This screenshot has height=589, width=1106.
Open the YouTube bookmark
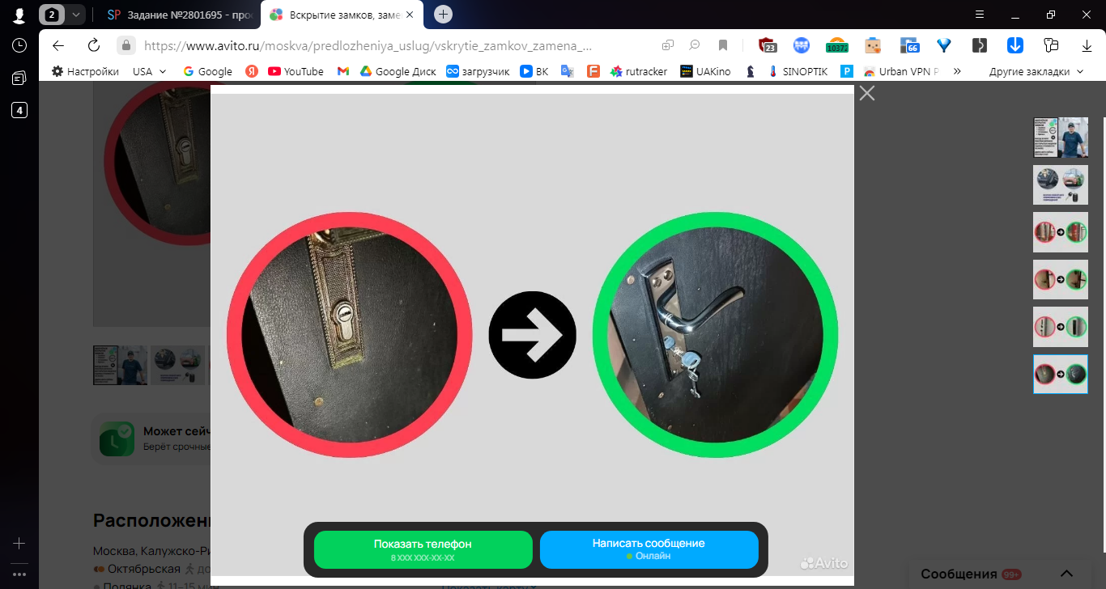point(296,71)
